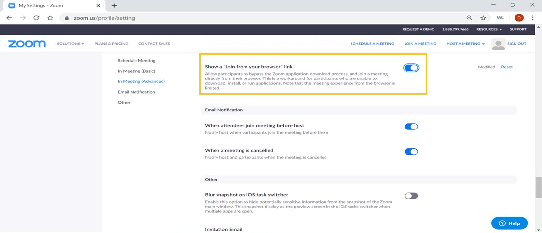Go to Email Notification sidebar section
This screenshot has width=542, height=233.
click(x=136, y=92)
